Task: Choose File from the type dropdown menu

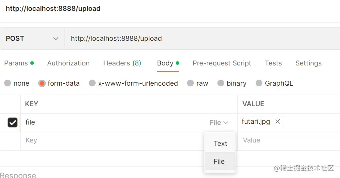Action: click(x=219, y=162)
